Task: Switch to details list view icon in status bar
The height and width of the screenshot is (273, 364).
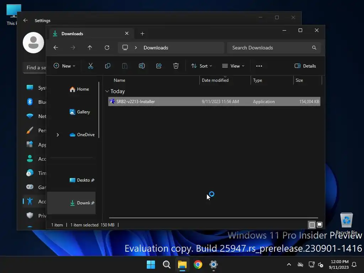Action: pyautogui.click(x=312, y=225)
